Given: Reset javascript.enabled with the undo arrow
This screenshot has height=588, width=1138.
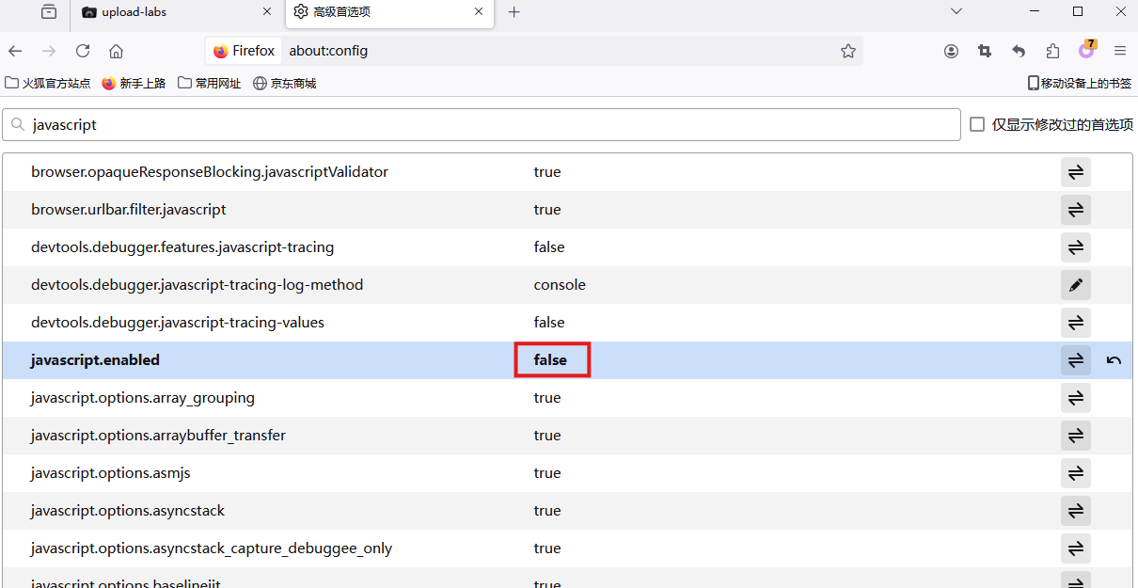Looking at the screenshot, I should tap(1114, 360).
